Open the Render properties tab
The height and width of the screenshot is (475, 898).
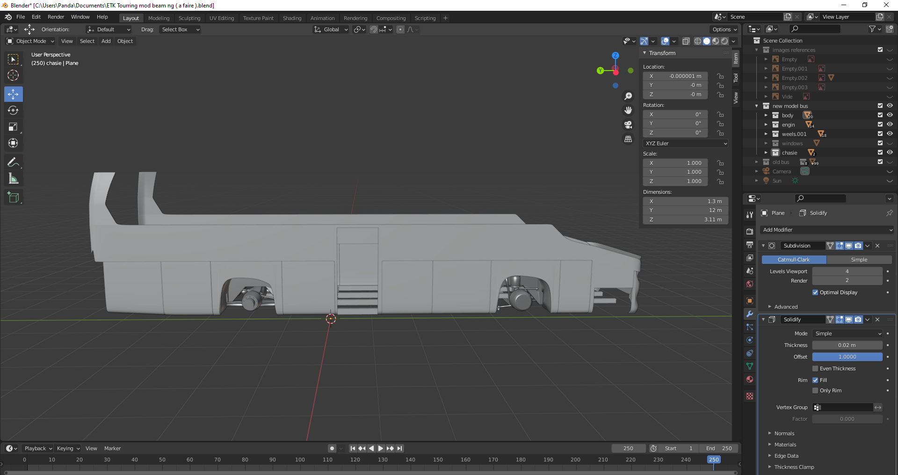(750, 231)
